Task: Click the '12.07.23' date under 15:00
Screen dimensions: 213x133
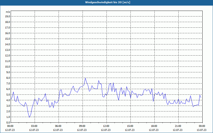Action: (130, 130)
